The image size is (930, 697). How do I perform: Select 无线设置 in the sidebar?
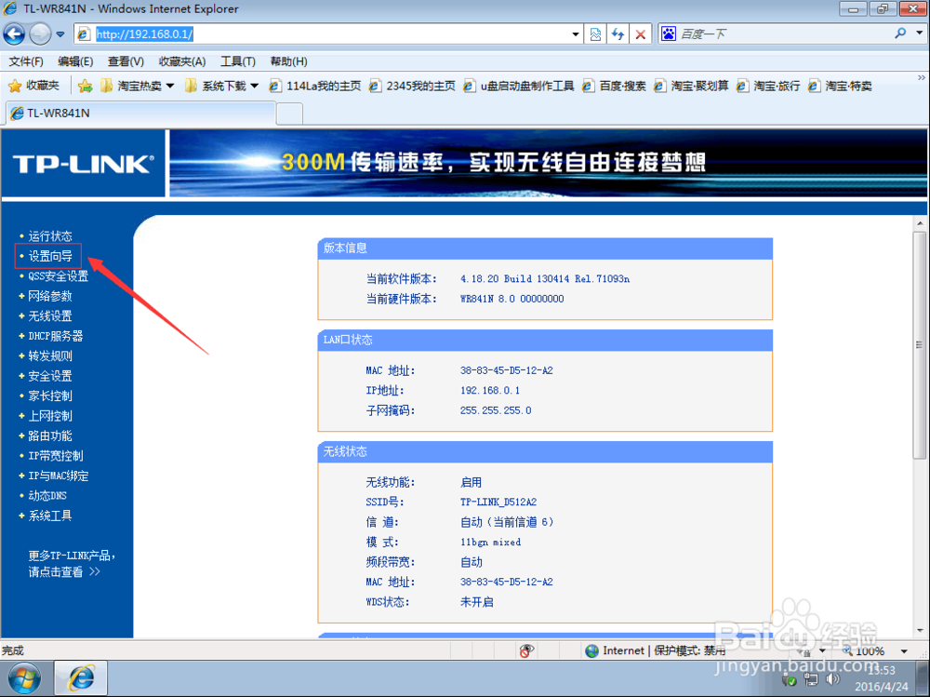[51, 315]
